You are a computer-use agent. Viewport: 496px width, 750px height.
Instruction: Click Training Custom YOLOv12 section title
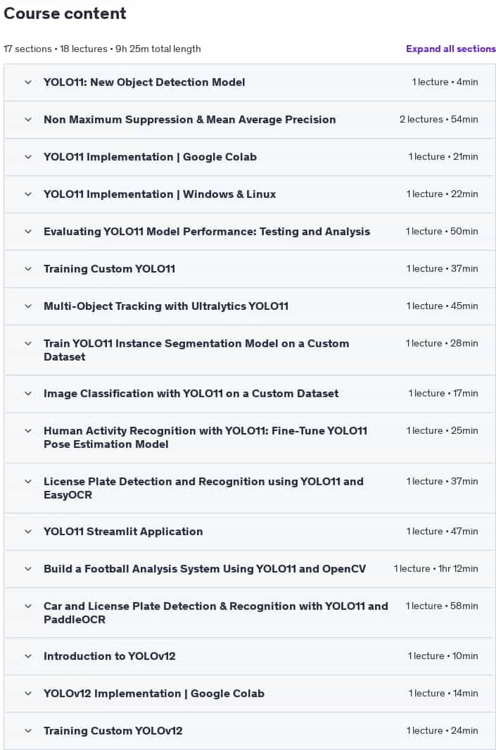pyautogui.click(x=113, y=731)
